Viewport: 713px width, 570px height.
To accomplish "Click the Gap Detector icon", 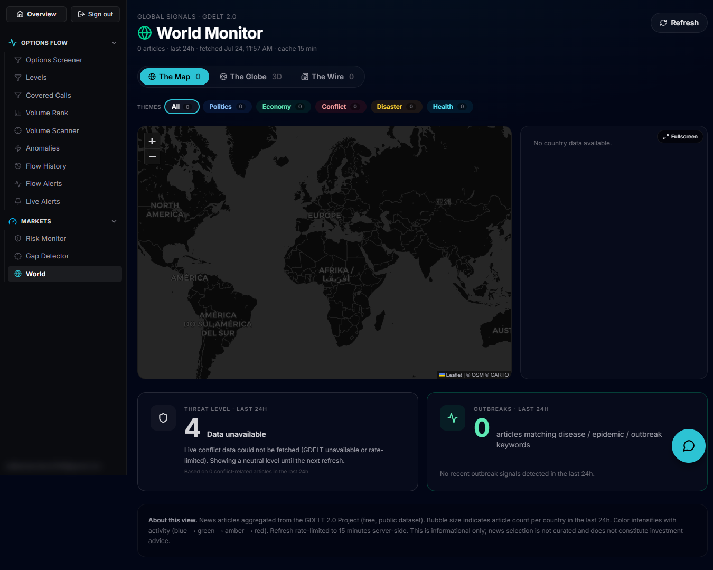I will click(x=18, y=256).
